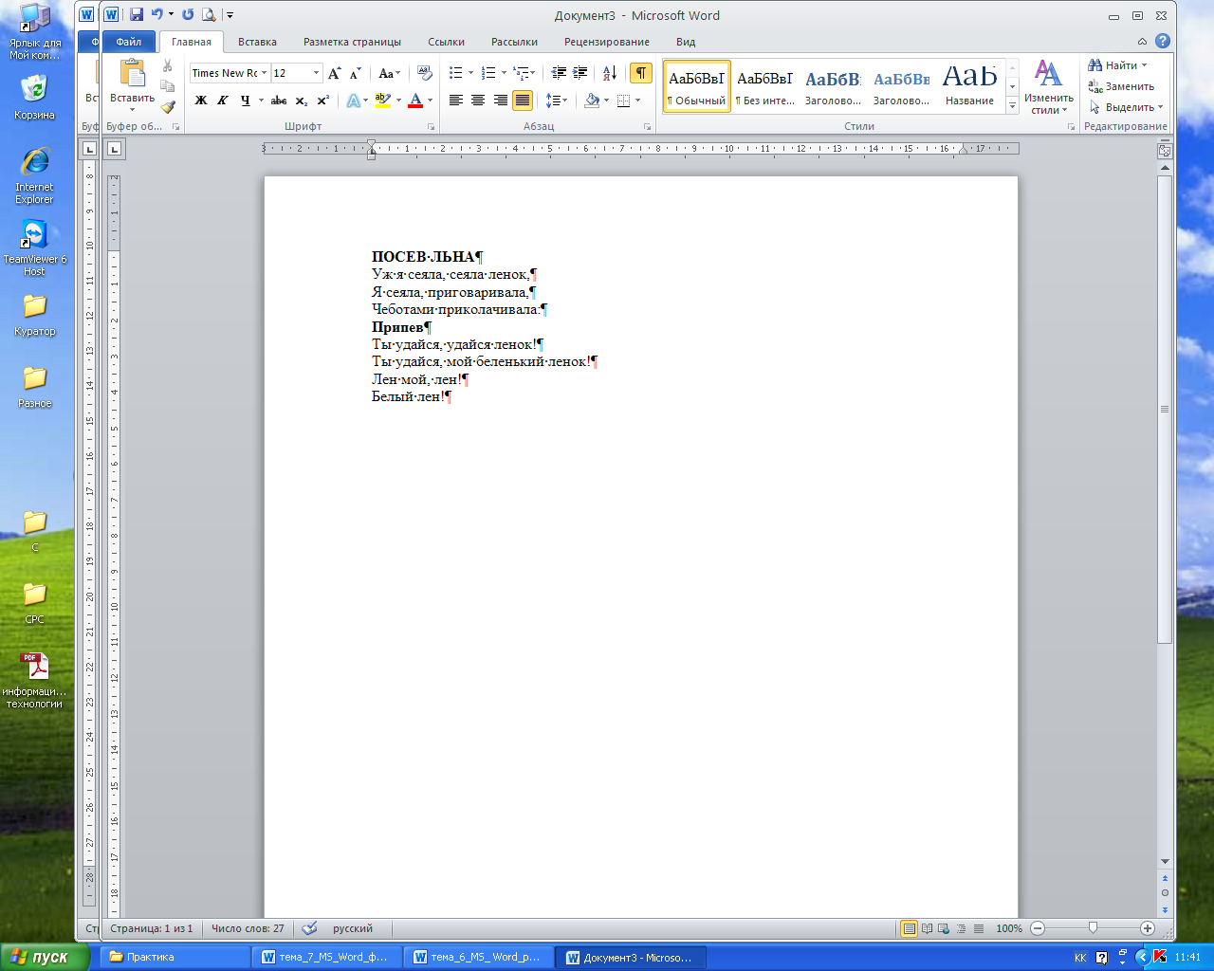Click spell check icon in status bar

309,928
